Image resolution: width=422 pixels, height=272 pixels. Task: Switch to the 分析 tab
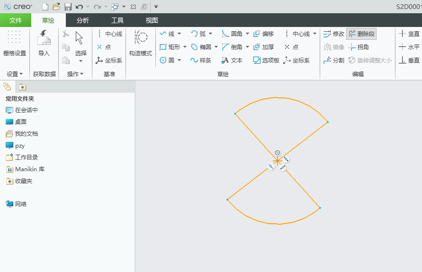click(82, 20)
